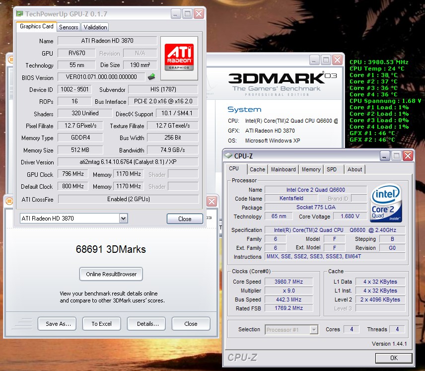Close the CPU-Z window with the X

[408, 155]
